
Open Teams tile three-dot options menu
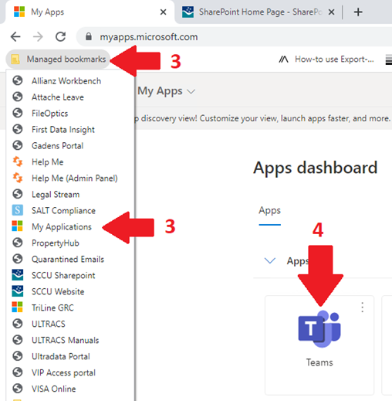pyautogui.click(x=363, y=308)
